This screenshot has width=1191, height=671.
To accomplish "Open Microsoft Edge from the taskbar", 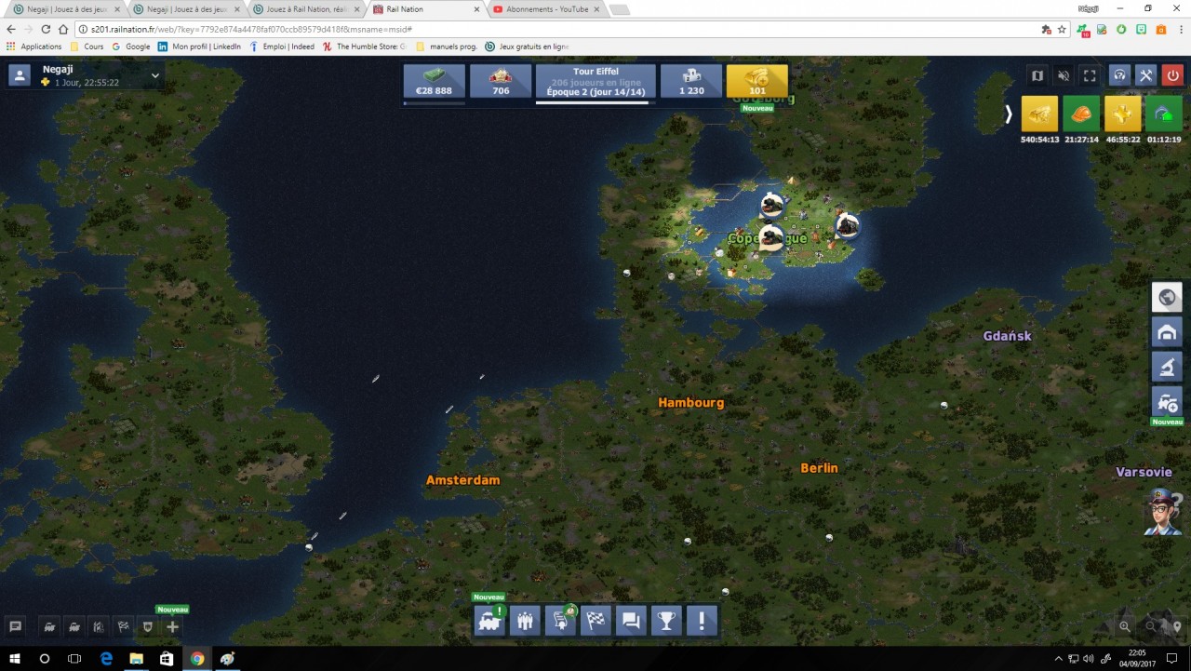I will 106,659.
